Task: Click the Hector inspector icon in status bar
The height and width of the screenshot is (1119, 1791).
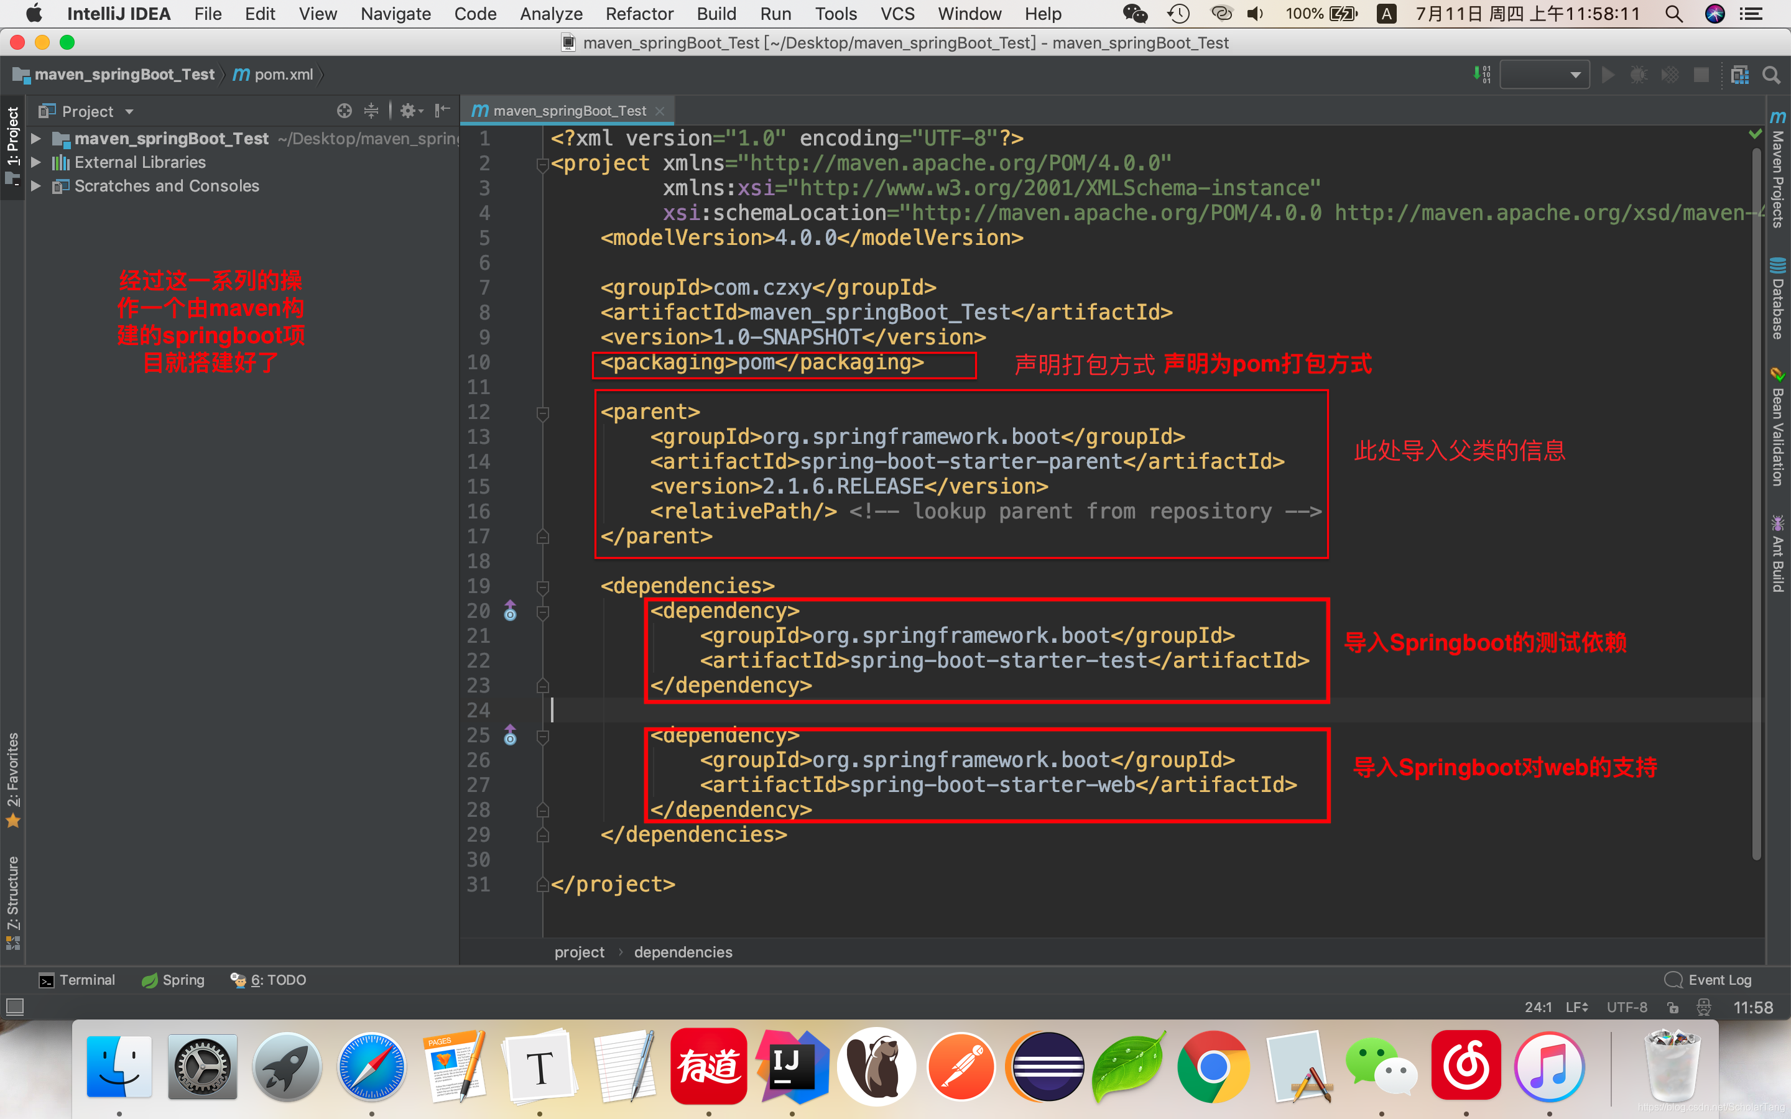Action: (x=1704, y=1007)
